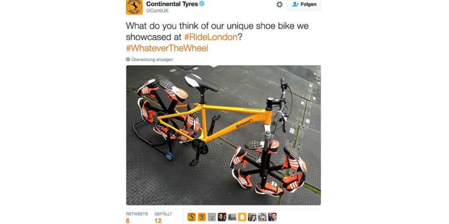The width and height of the screenshot is (449, 224).
Task: View the 12 Gefällt likes count
Action: [164, 218]
